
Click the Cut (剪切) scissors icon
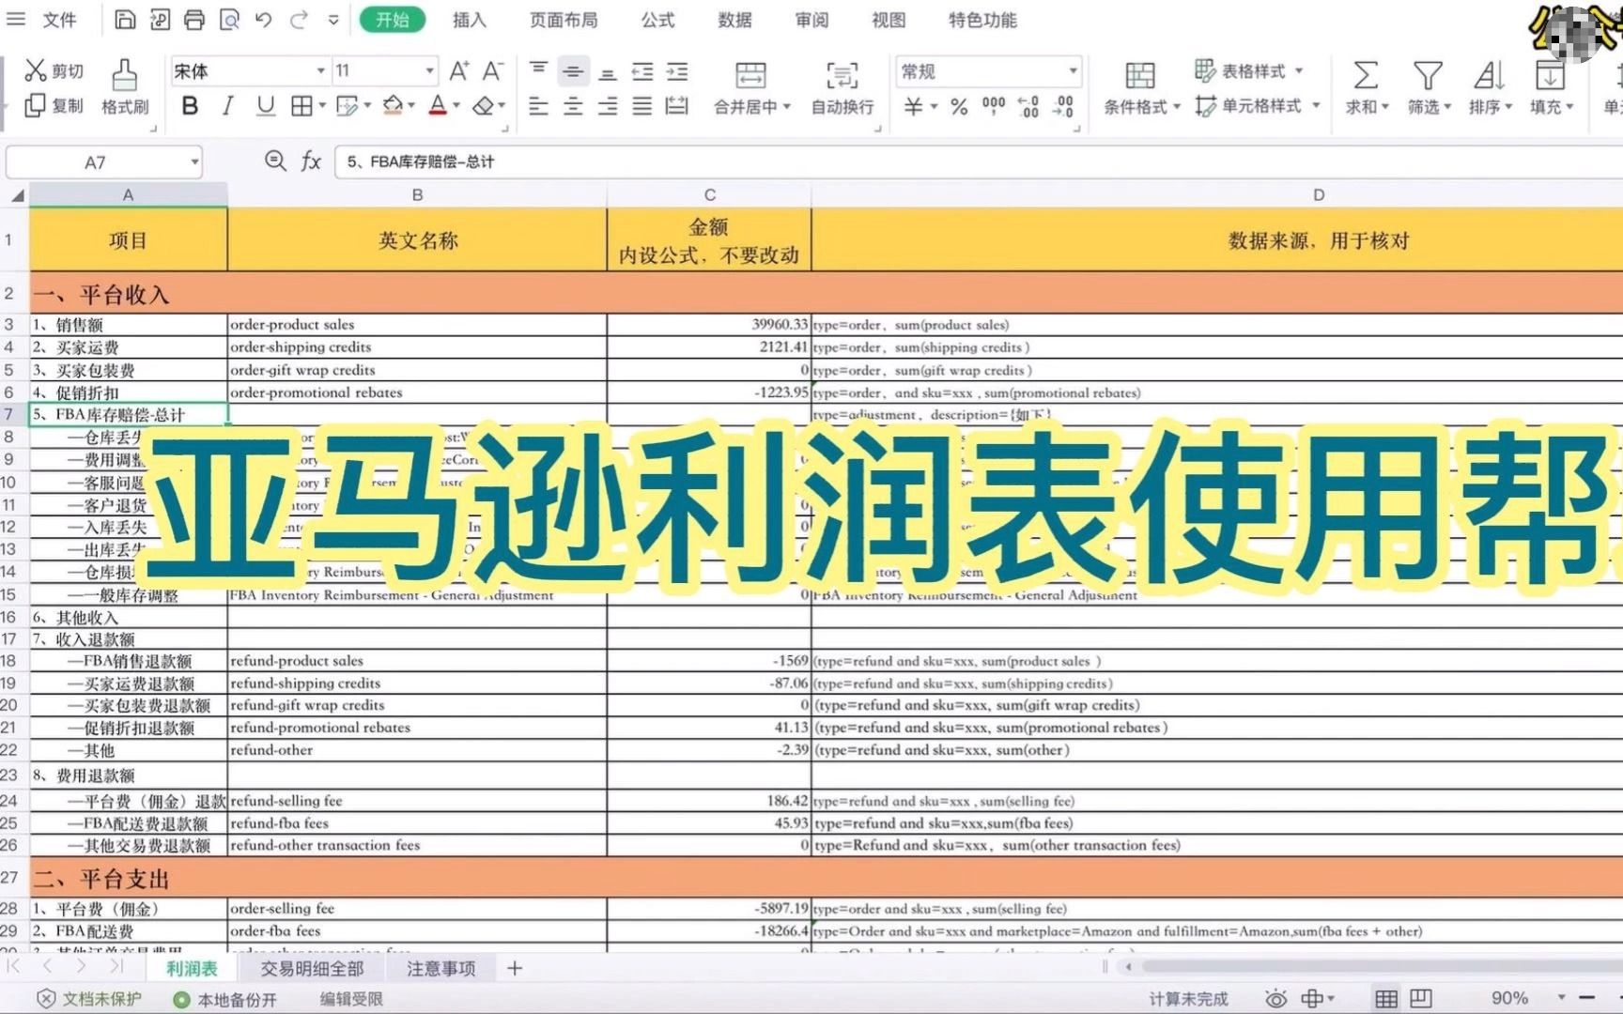[36, 70]
